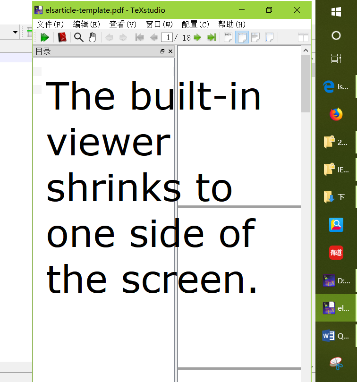Viewport: 357px width, 382px height.
Task: Switch to Microsoft Edge in taskbar
Action: (336, 86)
